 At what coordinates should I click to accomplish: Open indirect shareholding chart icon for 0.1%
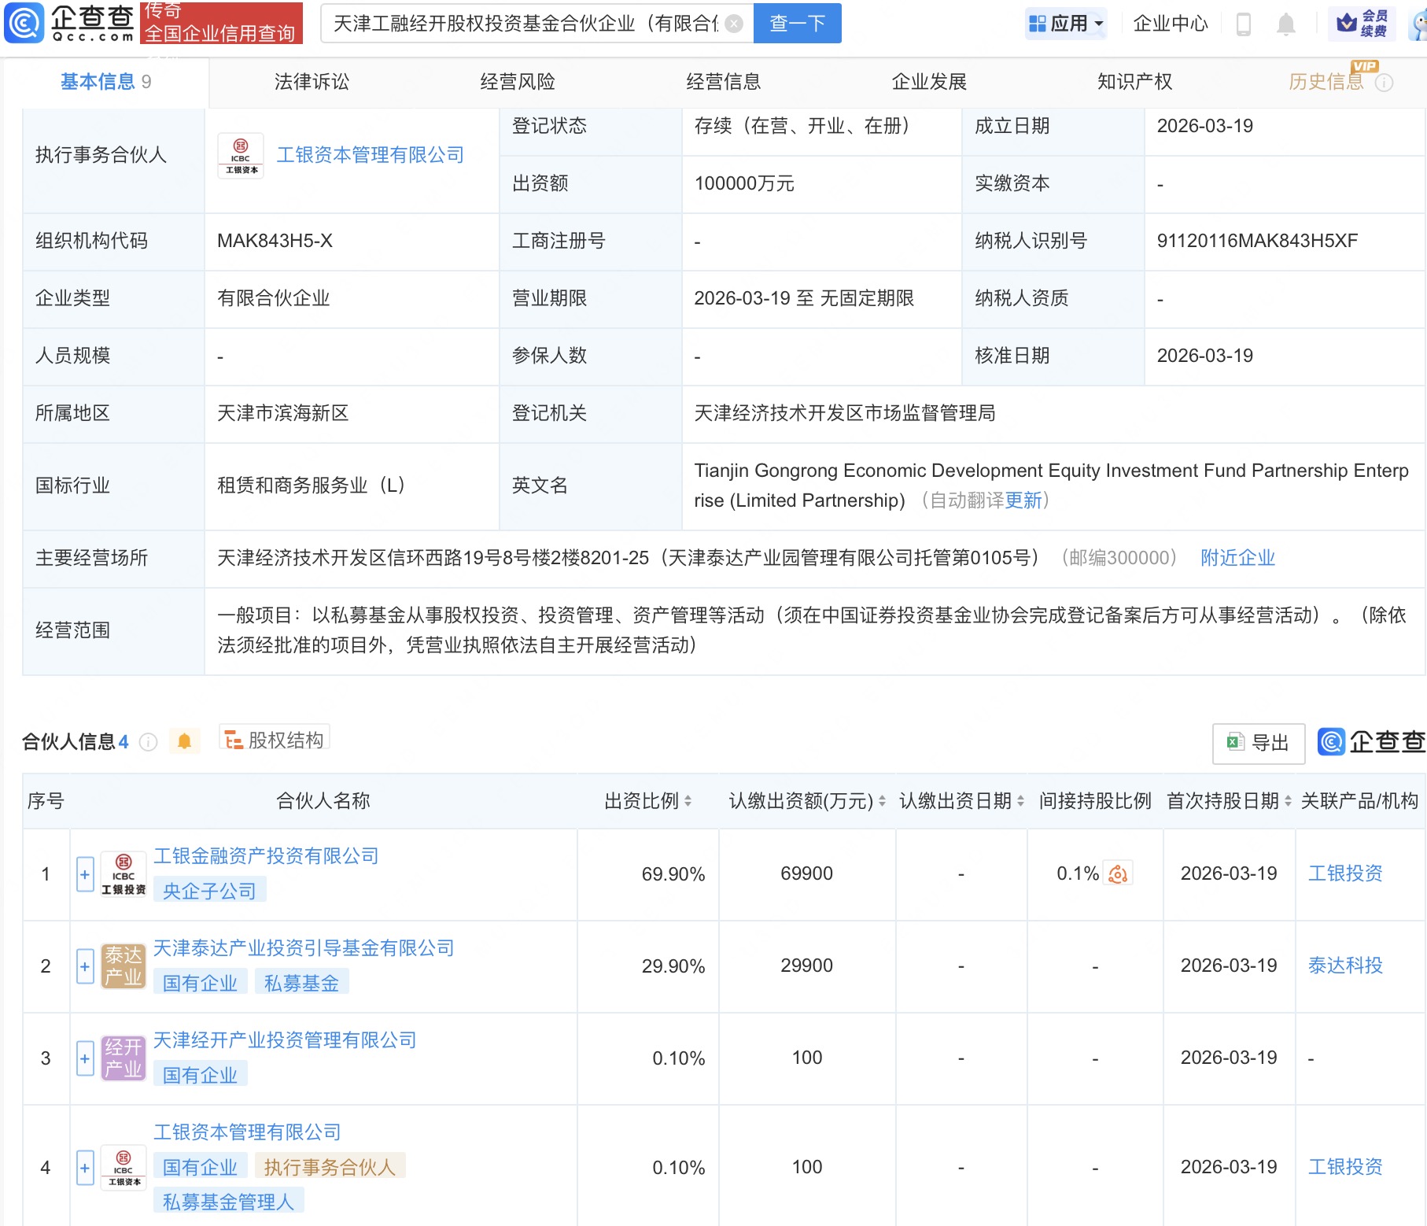point(1117,873)
